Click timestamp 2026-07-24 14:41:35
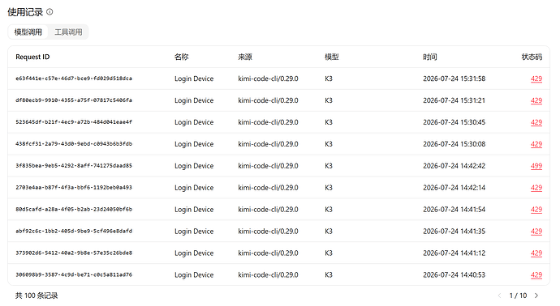The image size is (560, 306). pyautogui.click(x=454, y=232)
